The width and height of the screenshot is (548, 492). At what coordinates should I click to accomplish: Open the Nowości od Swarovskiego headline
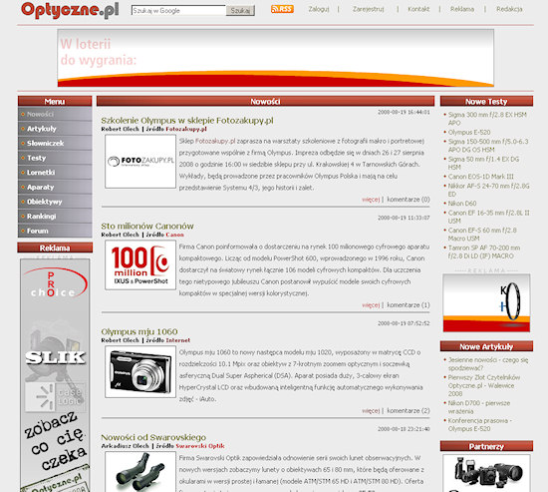153,437
